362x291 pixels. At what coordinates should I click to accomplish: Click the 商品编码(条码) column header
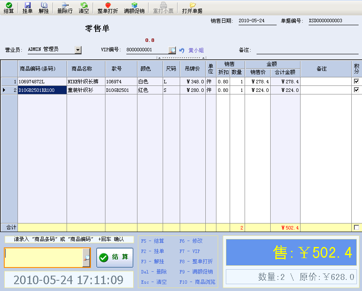(x=42, y=69)
